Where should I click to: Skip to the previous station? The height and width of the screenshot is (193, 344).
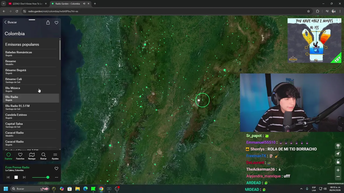8,177
